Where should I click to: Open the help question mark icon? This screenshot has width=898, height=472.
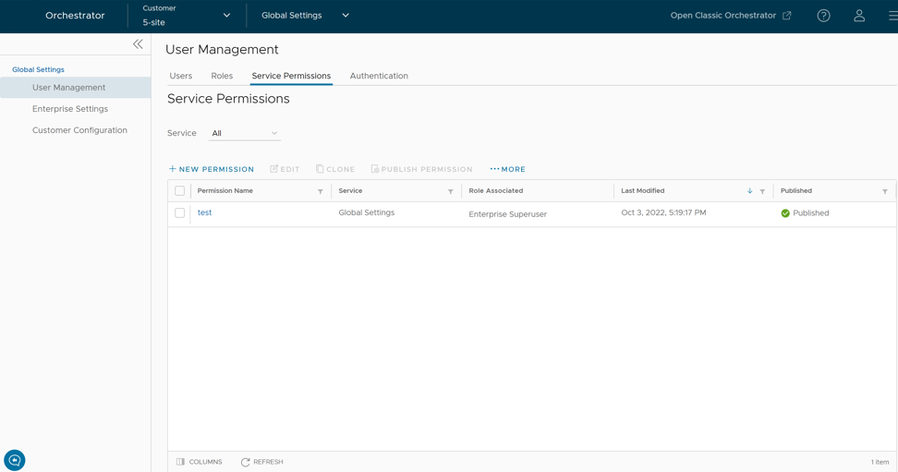[x=823, y=16]
